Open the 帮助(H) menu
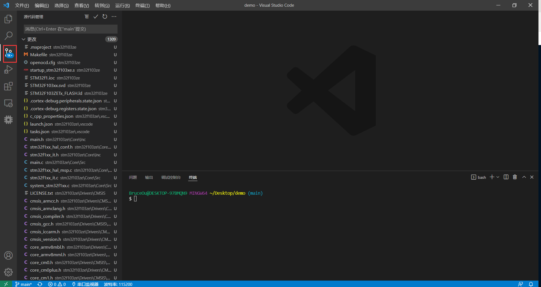This screenshot has height=287, width=541. [163, 5]
